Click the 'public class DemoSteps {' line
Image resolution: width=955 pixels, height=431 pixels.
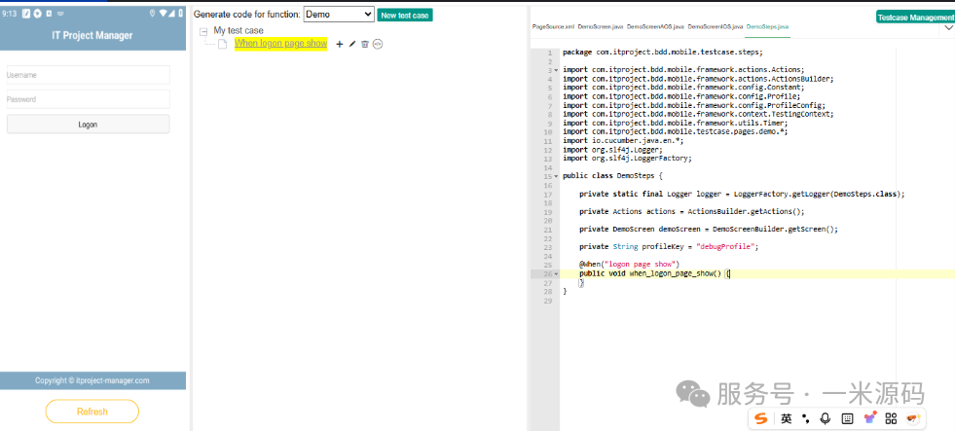pyautogui.click(x=612, y=176)
